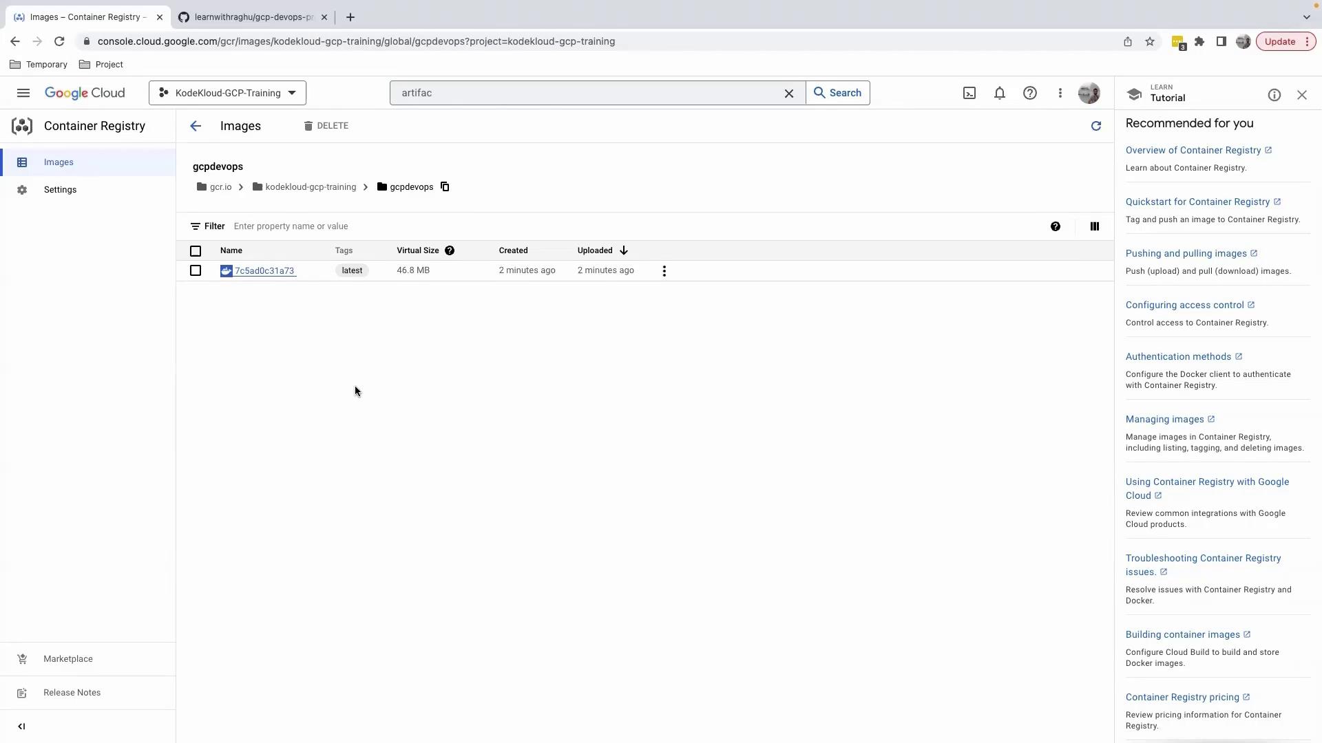
Task: Select all images with header checkbox
Action: [196, 251]
